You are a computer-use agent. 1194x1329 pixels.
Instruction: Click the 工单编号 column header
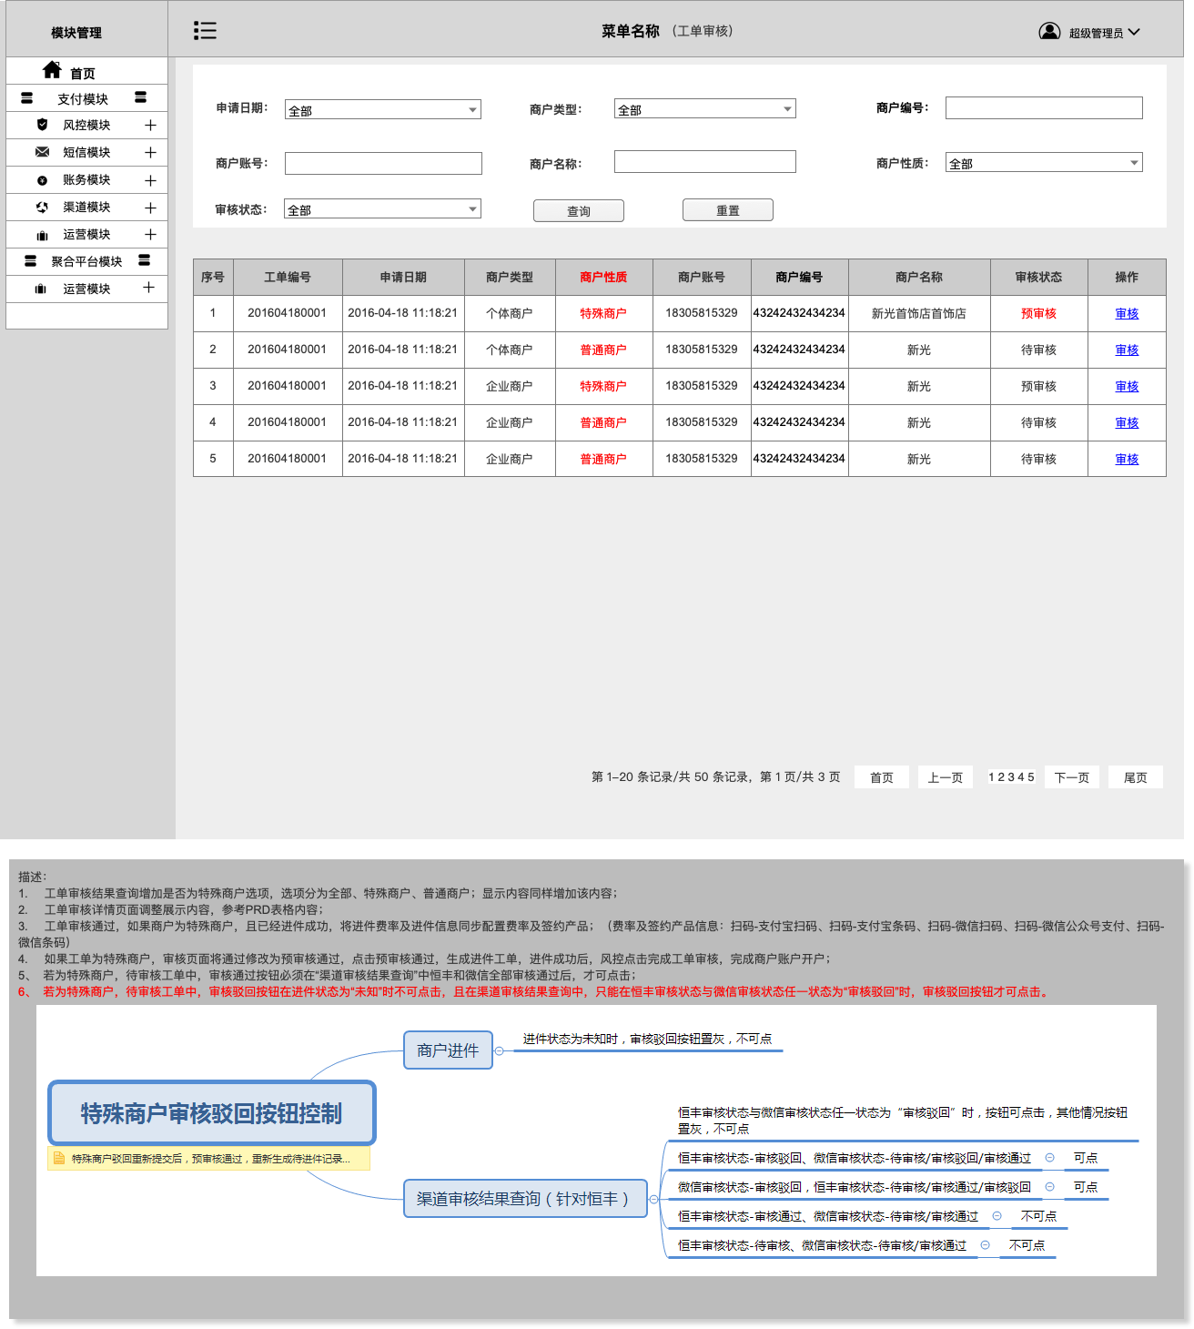tap(288, 277)
